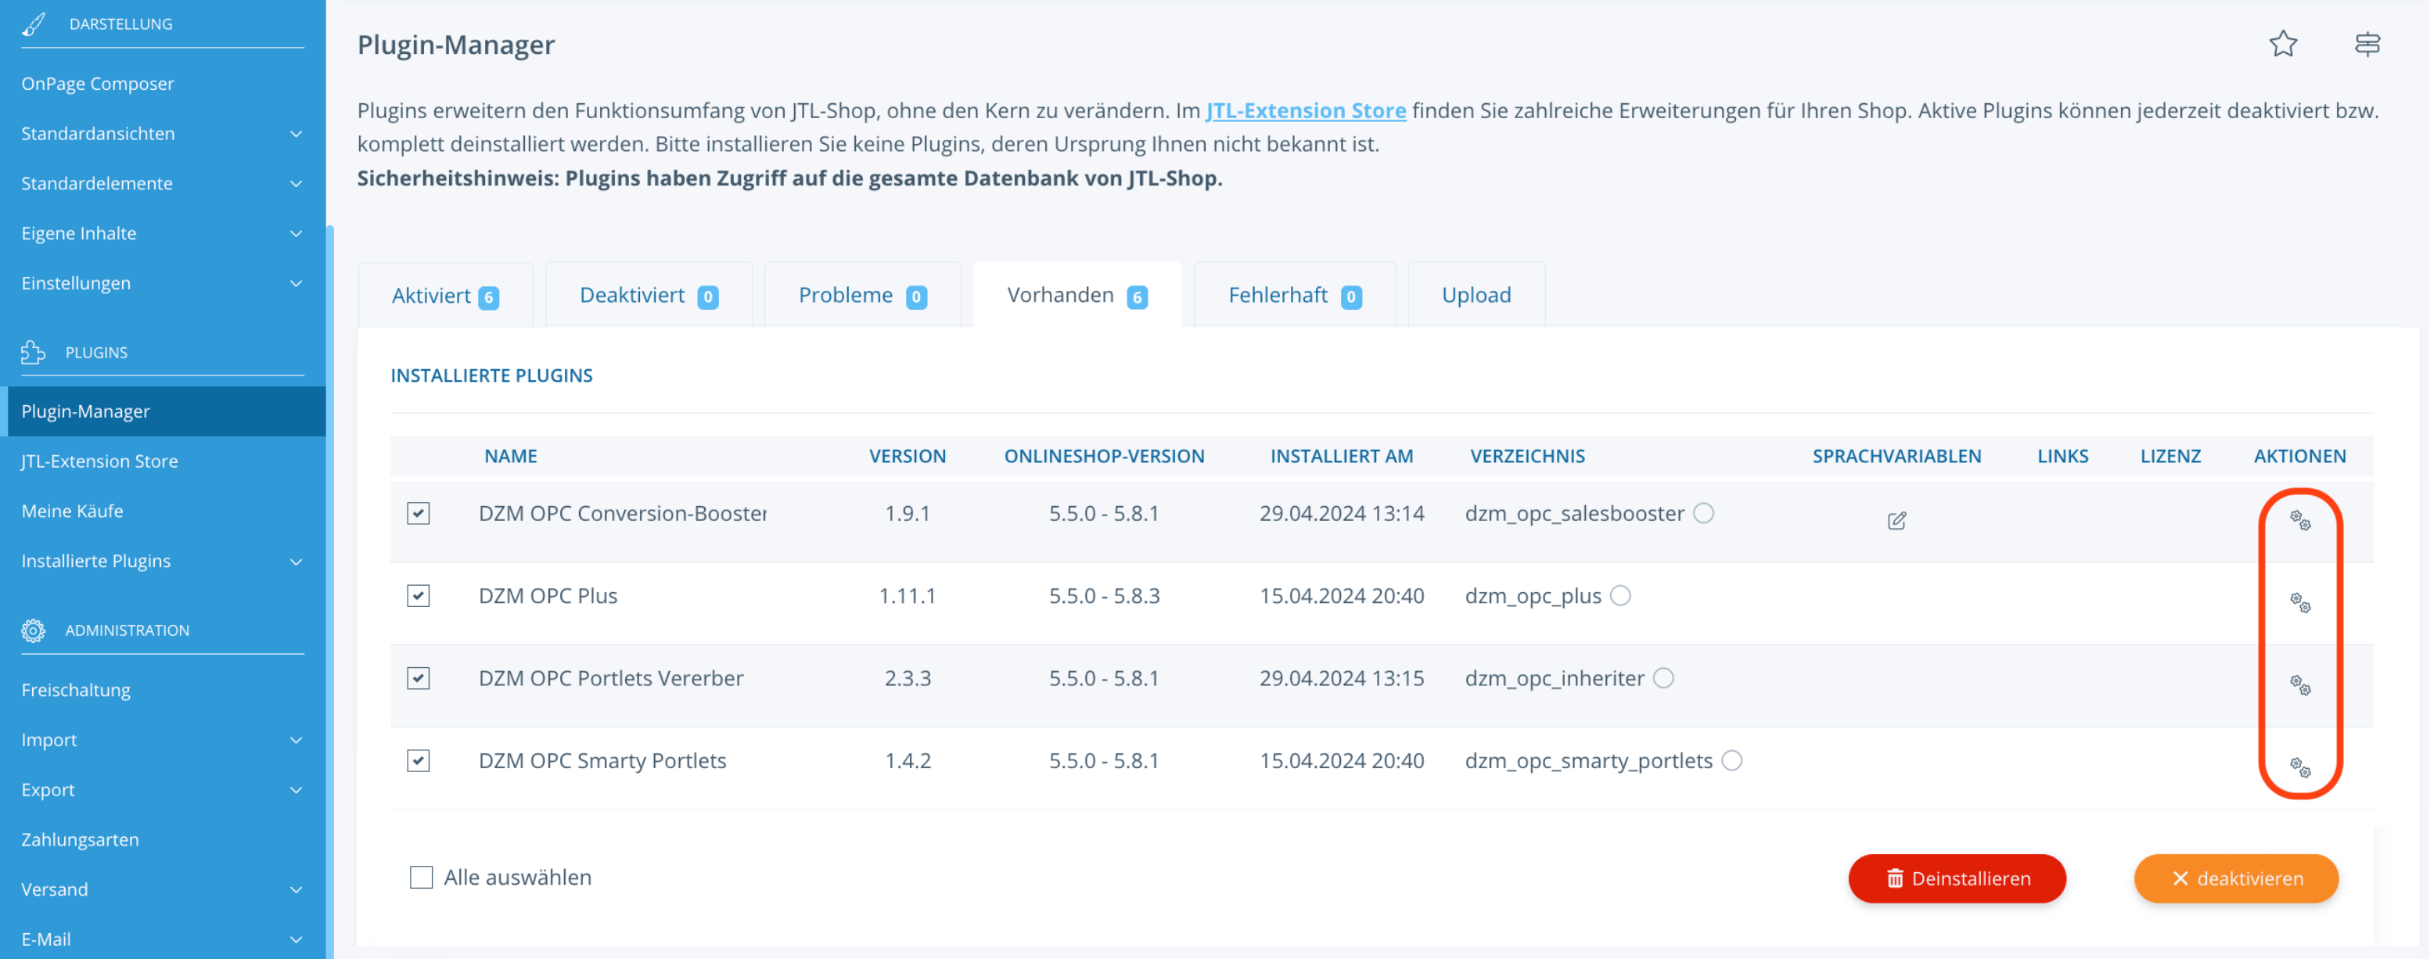Click the orange deaktivieren button

click(x=2236, y=878)
